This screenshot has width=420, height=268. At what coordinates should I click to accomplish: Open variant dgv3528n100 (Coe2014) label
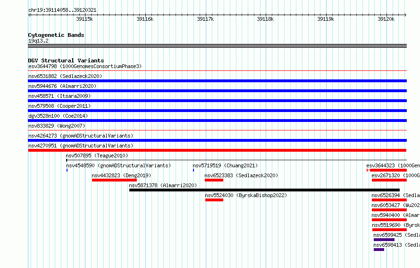click(x=58, y=116)
